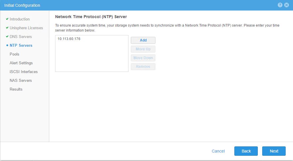Screen dimensions: 293x161
Task: Open the Results step
Action: click(x=16, y=89)
